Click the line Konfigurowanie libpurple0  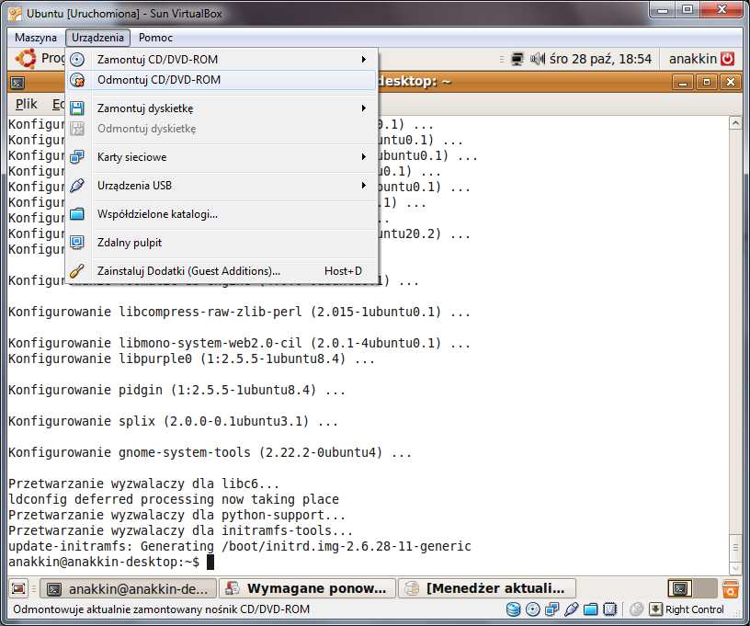tap(191, 359)
